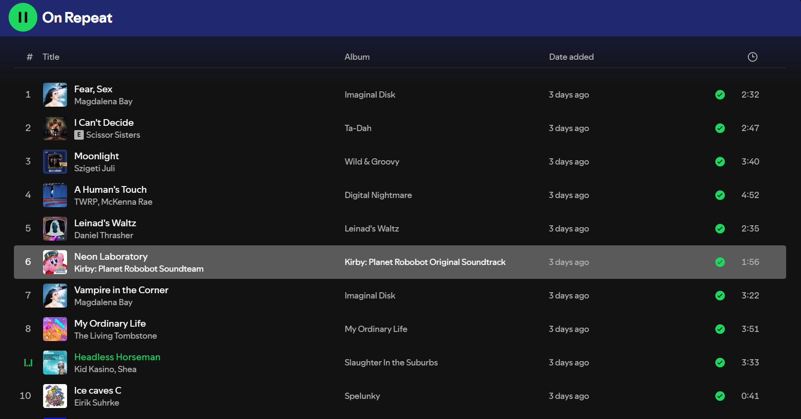
Task: Open the Wild & Groovy album link
Action: click(372, 162)
